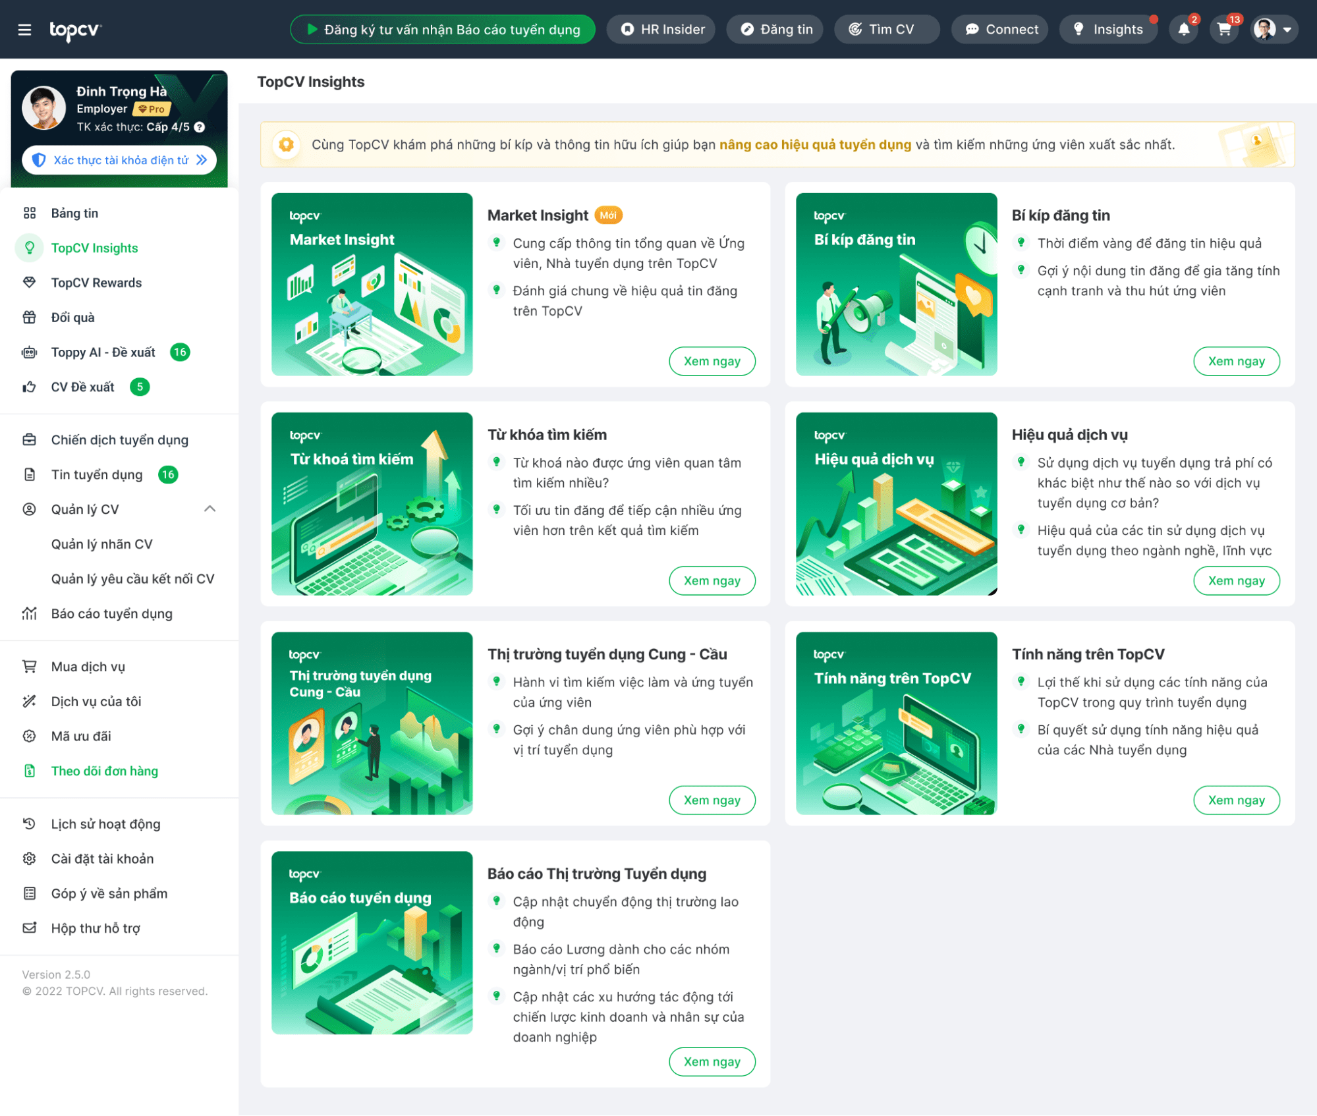Image resolution: width=1317 pixels, height=1116 pixels.
Task: Open the Hiệu quả dịch vụ thumbnail
Action: (x=897, y=504)
